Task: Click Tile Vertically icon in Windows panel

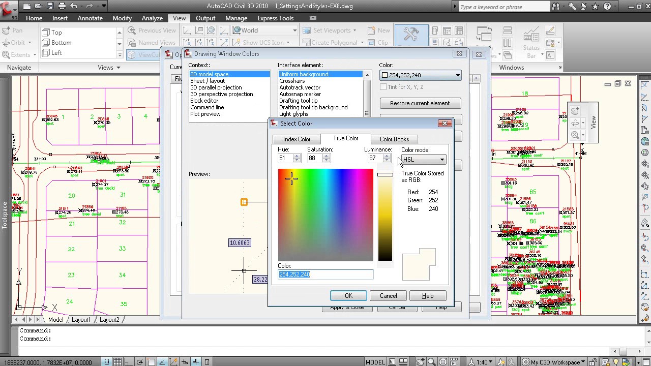Action: [507, 43]
